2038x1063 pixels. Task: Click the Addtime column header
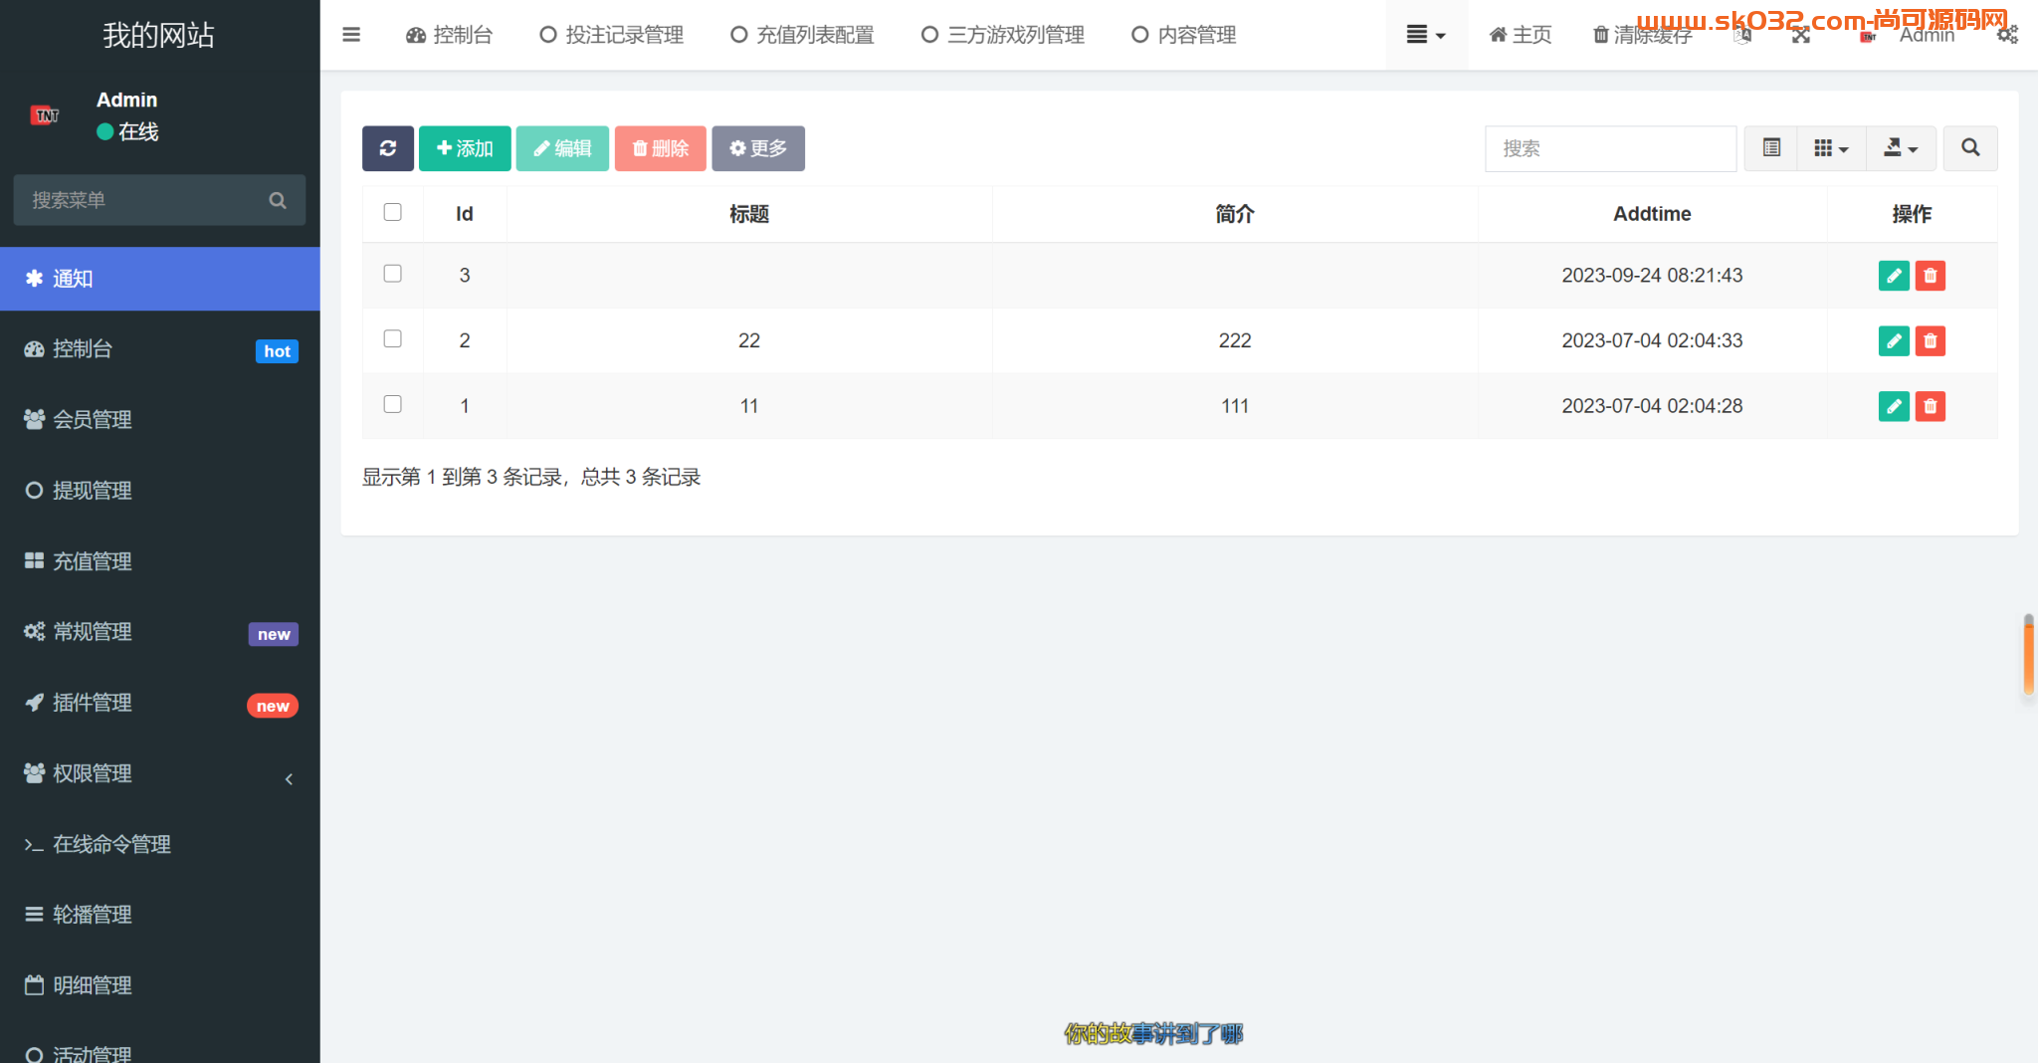click(1652, 214)
